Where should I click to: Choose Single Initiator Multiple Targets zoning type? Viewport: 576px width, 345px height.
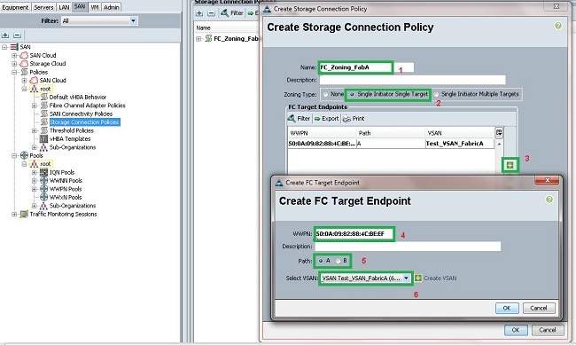click(x=436, y=95)
